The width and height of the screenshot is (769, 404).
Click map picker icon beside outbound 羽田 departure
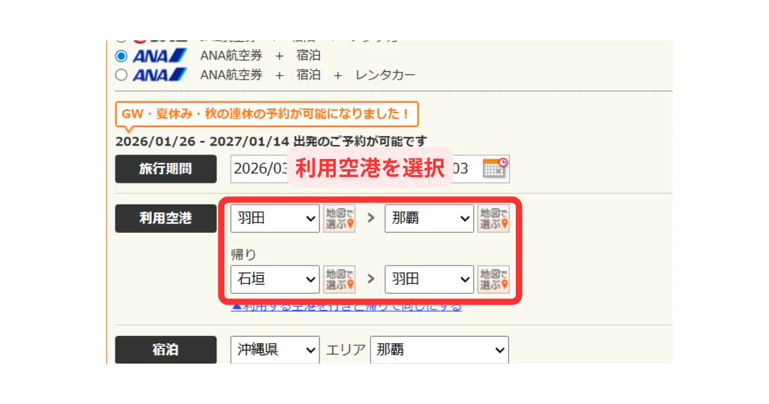tap(339, 219)
